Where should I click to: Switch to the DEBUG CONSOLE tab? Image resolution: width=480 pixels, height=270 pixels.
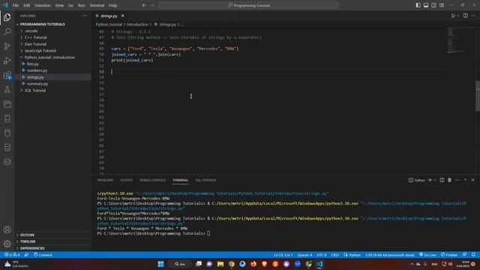pyautogui.click(x=153, y=180)
